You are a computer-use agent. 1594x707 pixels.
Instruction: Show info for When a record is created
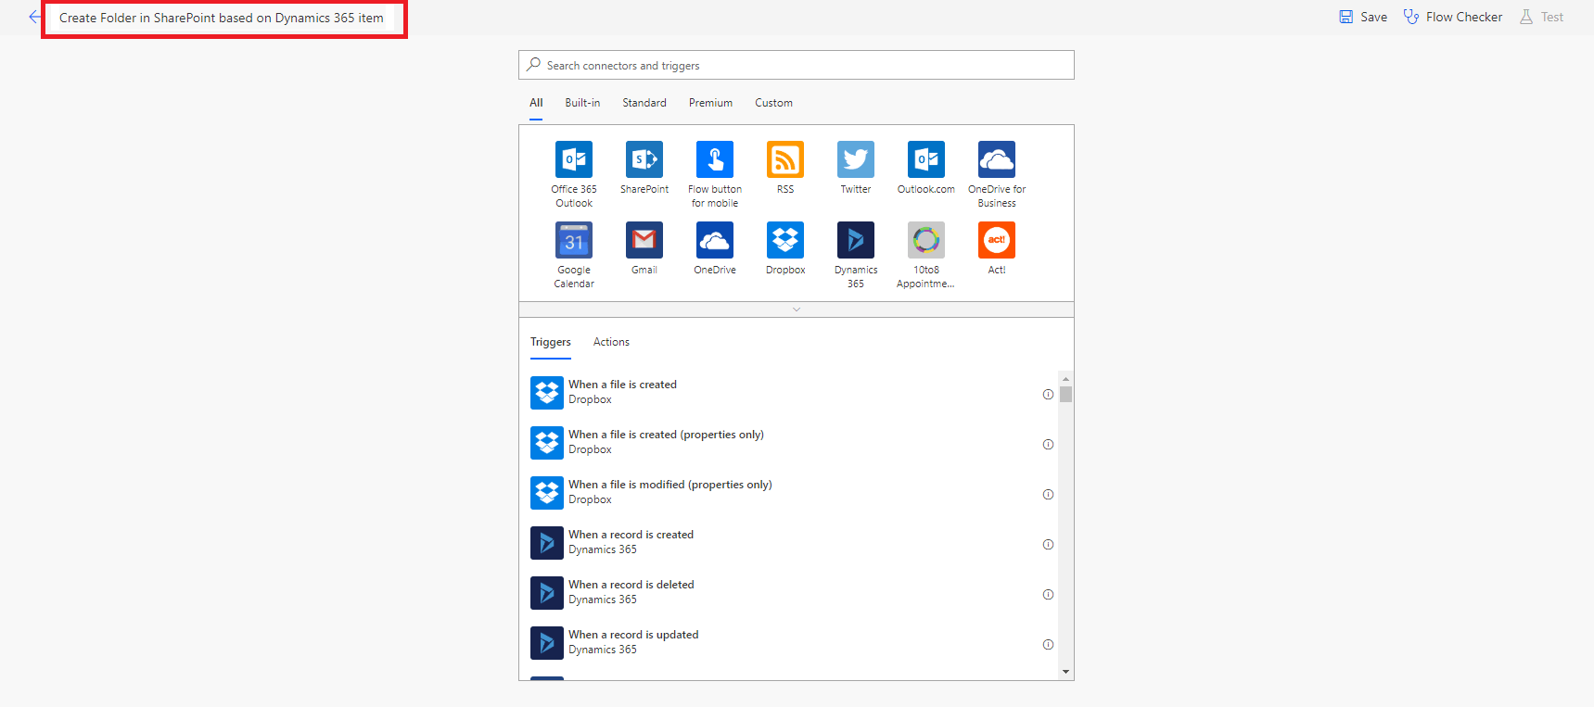click(x=1048, y=545)
